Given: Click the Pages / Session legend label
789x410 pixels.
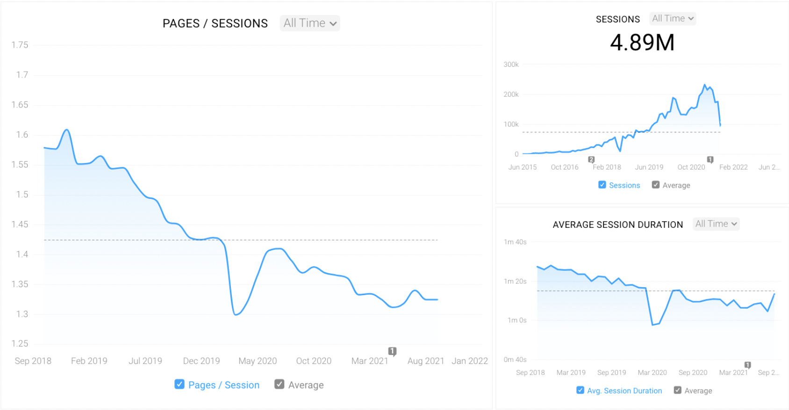Looking at the screenshot, I should [x=224, y=384].
